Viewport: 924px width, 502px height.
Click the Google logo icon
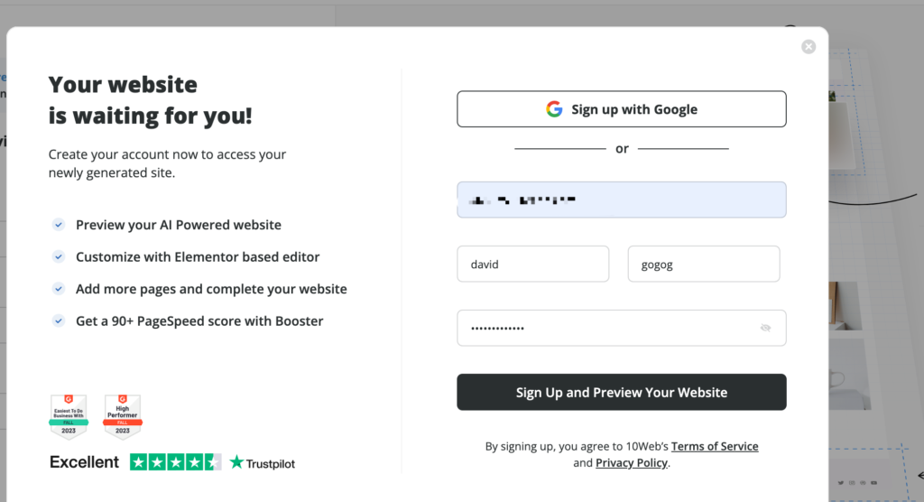click(x=554, y=109)
